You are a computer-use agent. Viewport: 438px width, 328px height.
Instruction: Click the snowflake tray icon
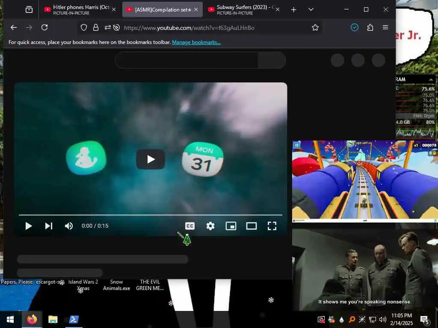tap(362, 319)
